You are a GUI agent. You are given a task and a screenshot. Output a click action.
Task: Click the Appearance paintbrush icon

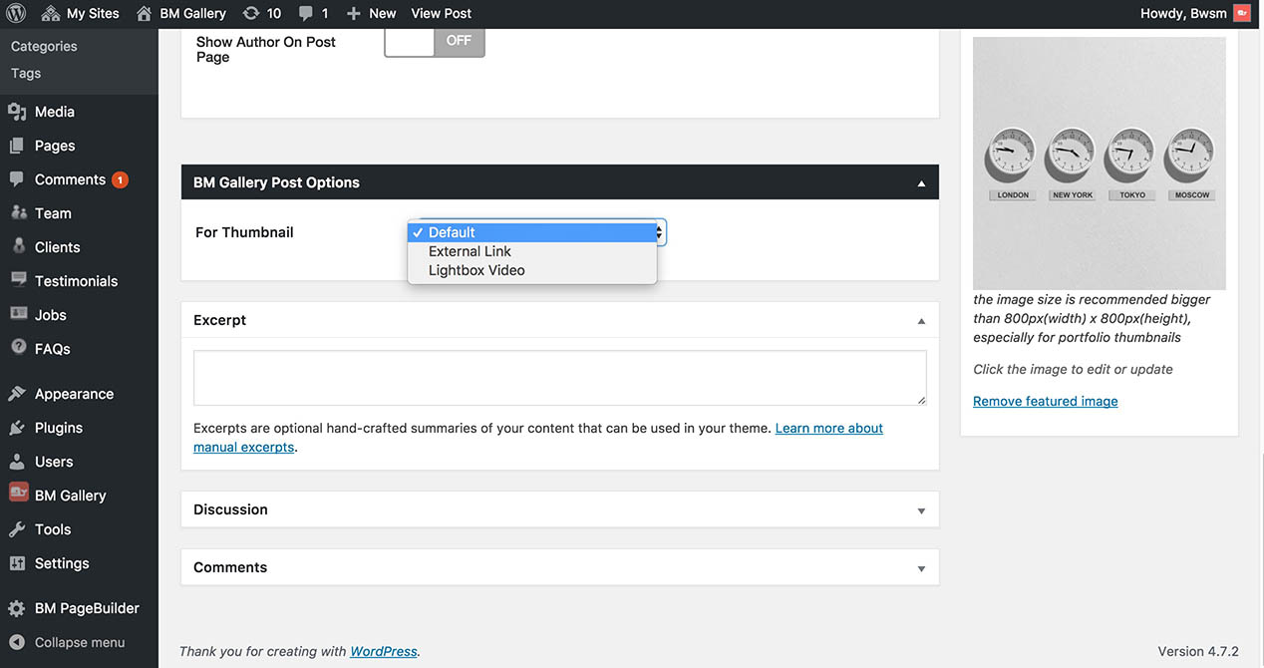click(17, 394)
